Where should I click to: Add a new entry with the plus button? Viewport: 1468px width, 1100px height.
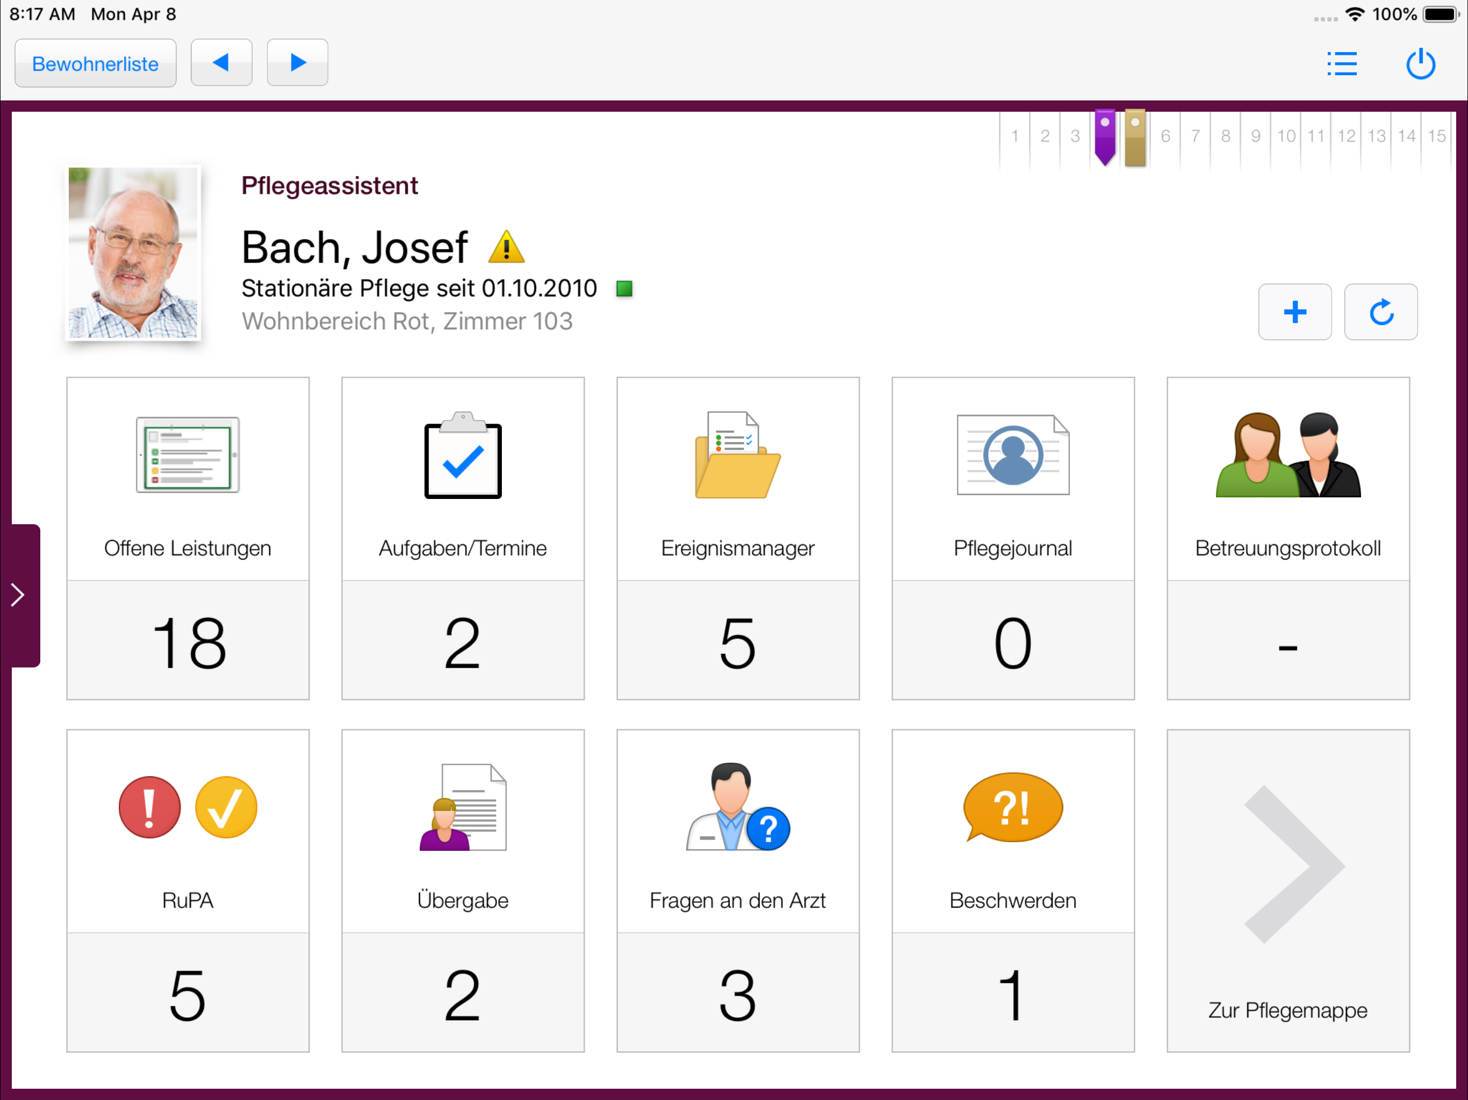[1295, 312]
